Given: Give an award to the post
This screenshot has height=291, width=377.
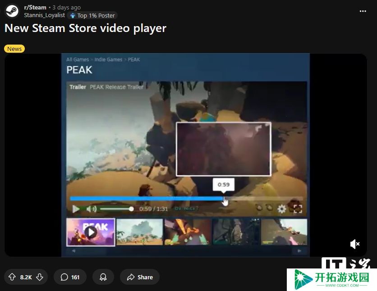Looking at the screenshot, I should pyautogui.click(x=103, y=277).
